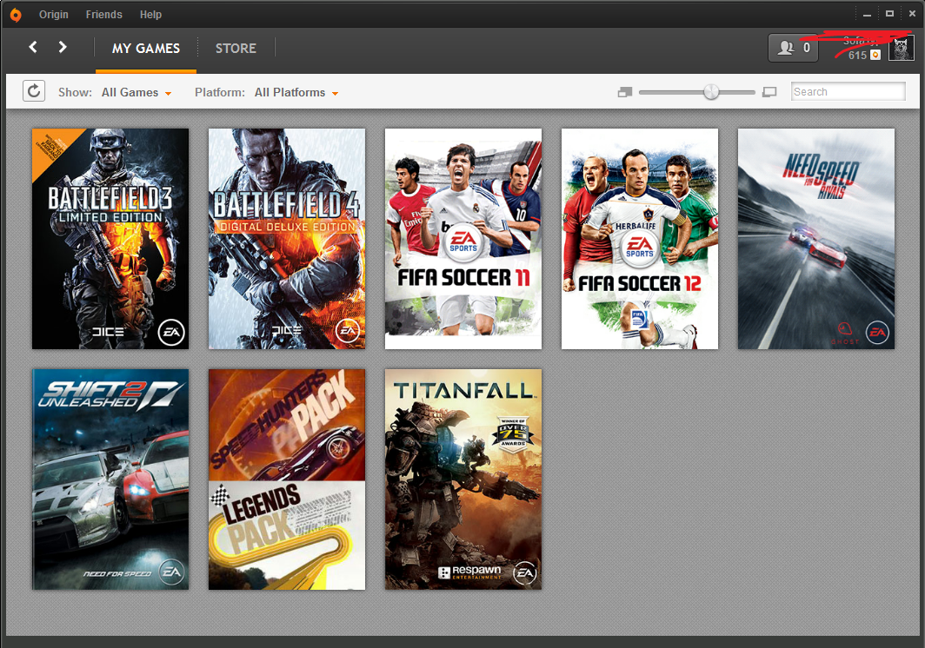
Task: Click the small tiles size icon
Action: pos(625,92)
